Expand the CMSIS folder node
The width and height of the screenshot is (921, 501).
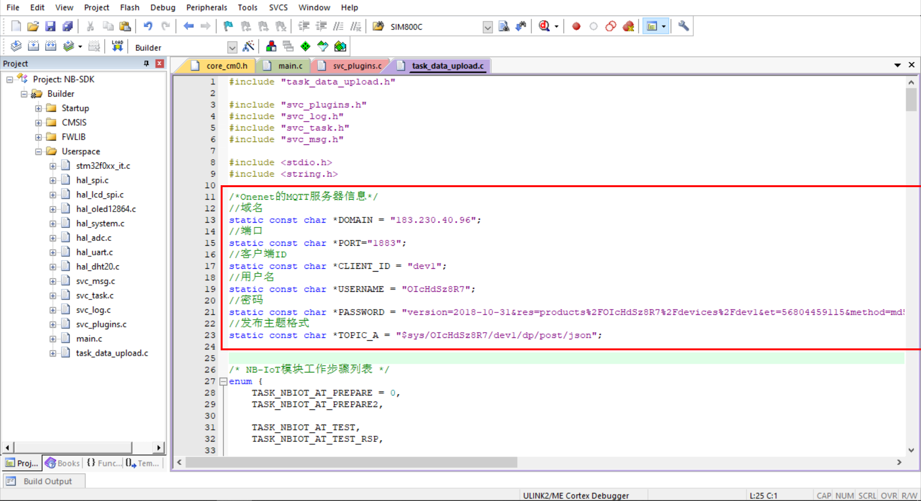pyautogui.click(x=38, y=123)
